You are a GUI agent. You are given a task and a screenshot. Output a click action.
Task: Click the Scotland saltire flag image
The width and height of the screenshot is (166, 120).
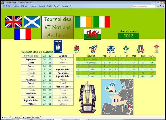(32, 22)
